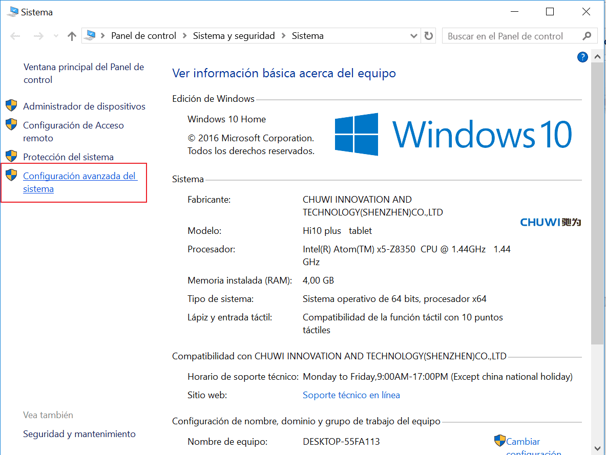Expand chevron after Panel de control breadcrumb
This screenshot has height=455, width=606.
point(185,36)
